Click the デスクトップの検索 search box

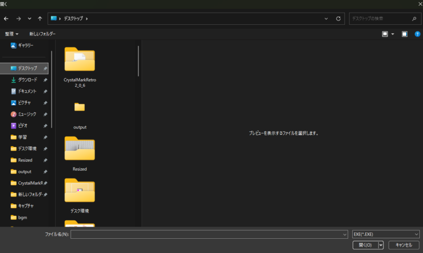(381, 18)
